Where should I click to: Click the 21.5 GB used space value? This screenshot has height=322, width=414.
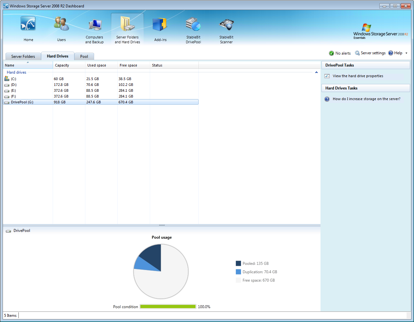tap(93, 79)
